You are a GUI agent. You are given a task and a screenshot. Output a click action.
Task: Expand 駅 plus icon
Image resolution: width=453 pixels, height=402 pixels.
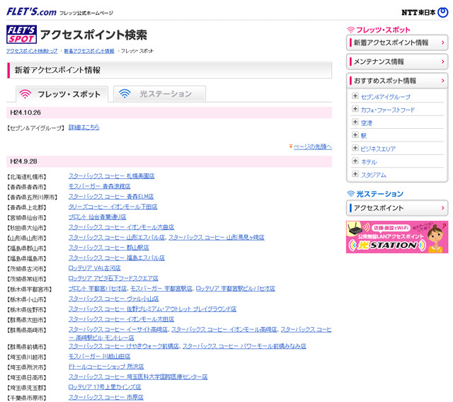click(355, 135)
